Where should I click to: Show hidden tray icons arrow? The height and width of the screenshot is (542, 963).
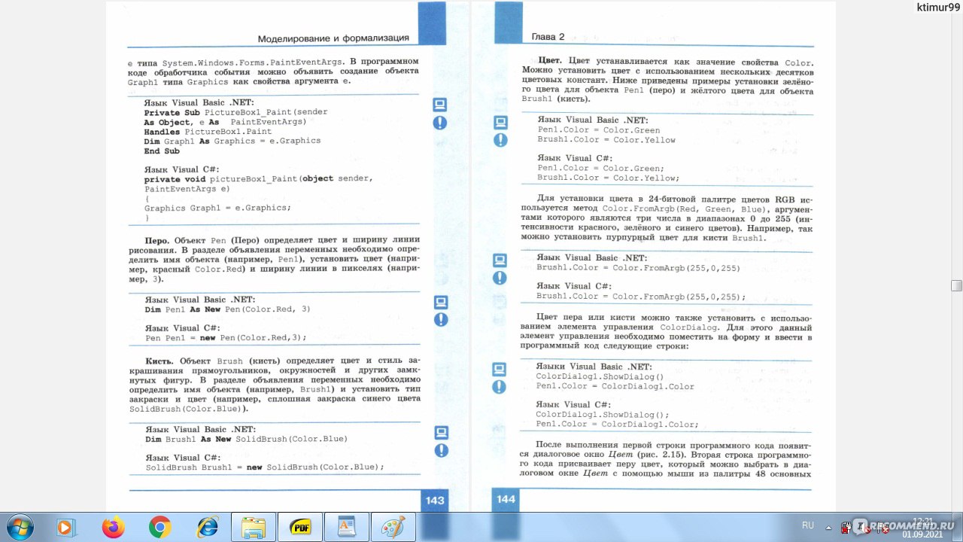click(829, 526)
